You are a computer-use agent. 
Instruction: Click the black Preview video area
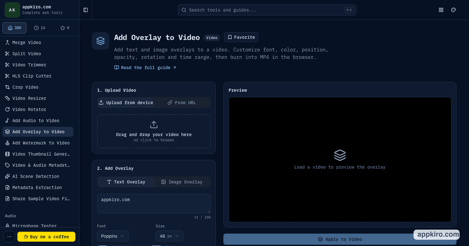point(340,160)
